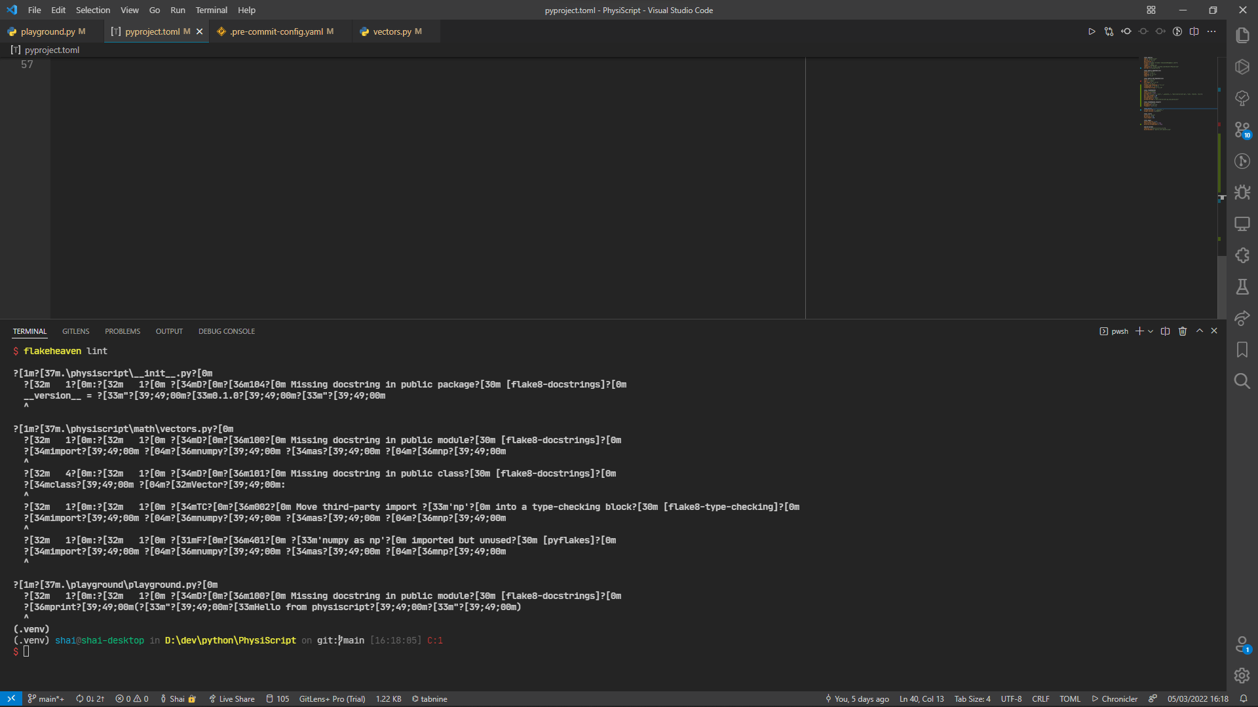This screenshot has width=1258, height=707.
Task: Open the Run menu
Action: 178,10
